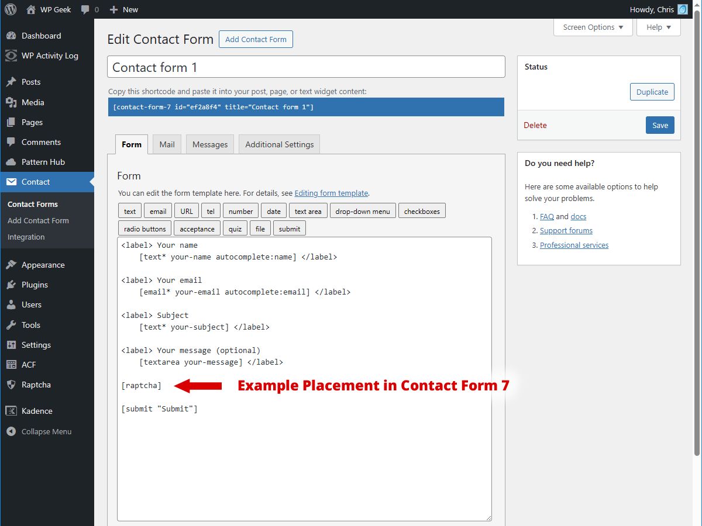Image resolution: width=702 pixels, height=526 pixels.
Task: Open the Raptcha shield icon menu
Action: [x=11, y=385]
